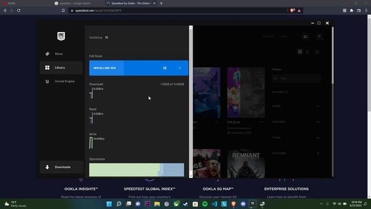This screenshot has height=209, width=371.
Task: Open the Brave Rewards triangle icon
Action: [x=299, y=10]
